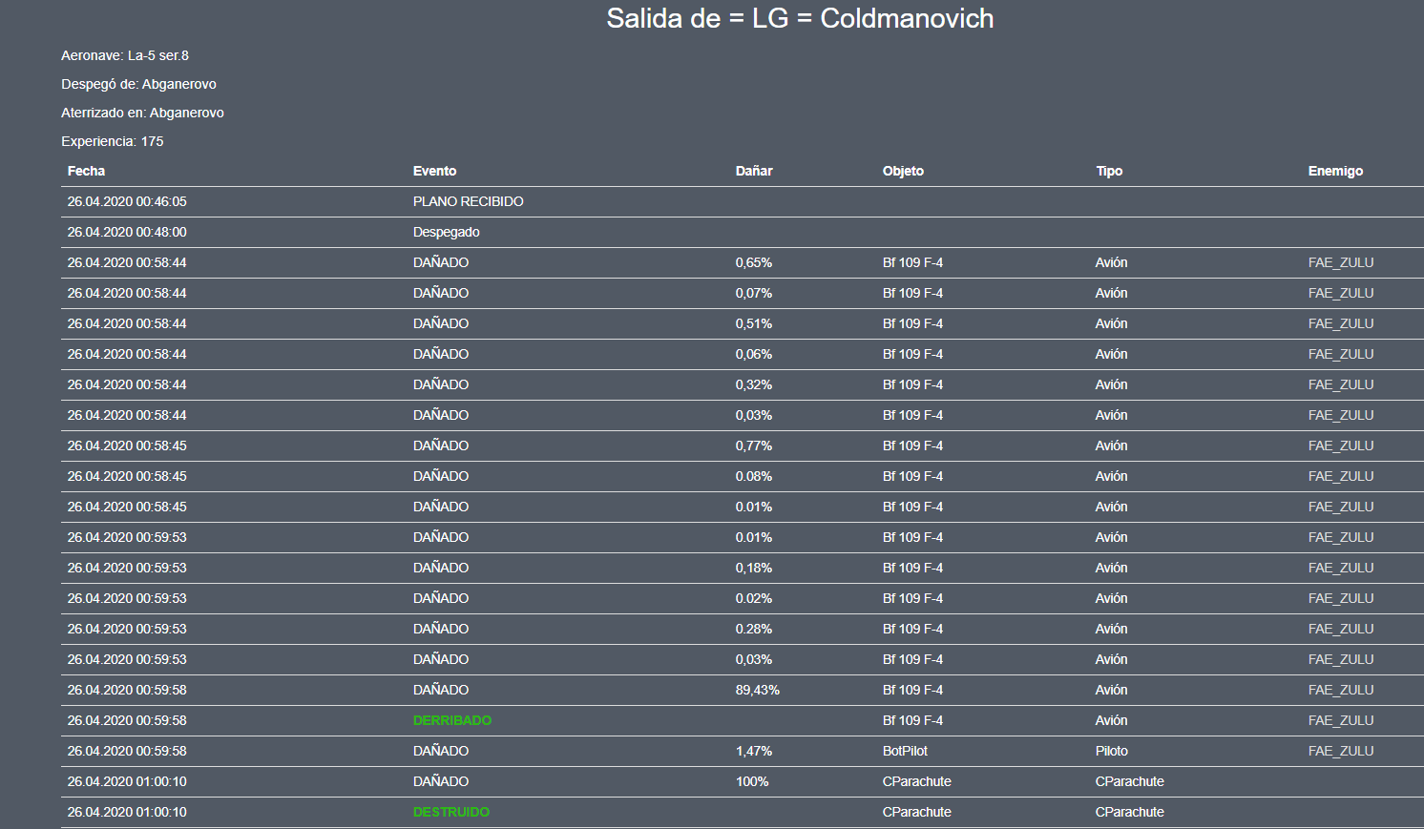Click the 'Piloto' type cell
Image resolution: width=1424 pixels, height=829 pixels.
click(1112, 751)
